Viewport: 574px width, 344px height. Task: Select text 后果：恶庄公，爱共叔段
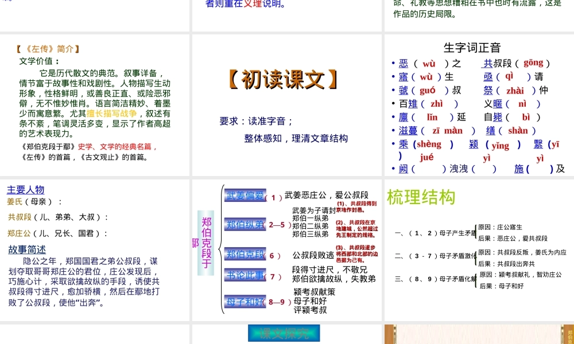[x=513, y=239]
